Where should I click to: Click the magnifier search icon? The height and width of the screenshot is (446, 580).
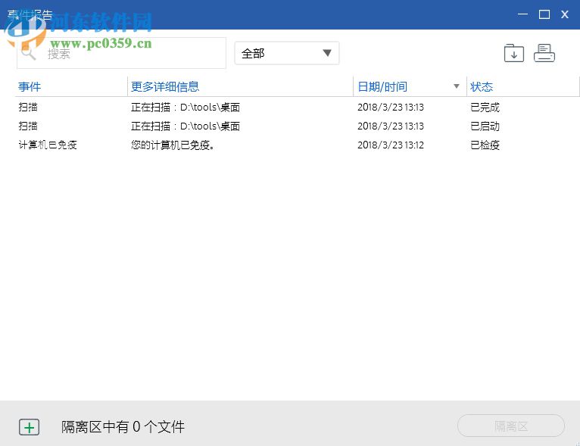[x=28, y=53]
